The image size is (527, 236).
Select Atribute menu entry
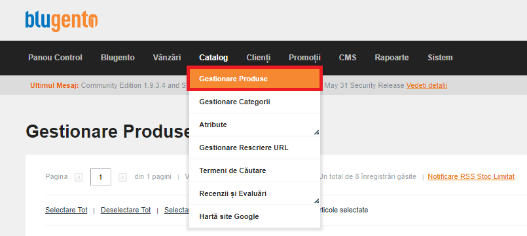pos(255,125)
